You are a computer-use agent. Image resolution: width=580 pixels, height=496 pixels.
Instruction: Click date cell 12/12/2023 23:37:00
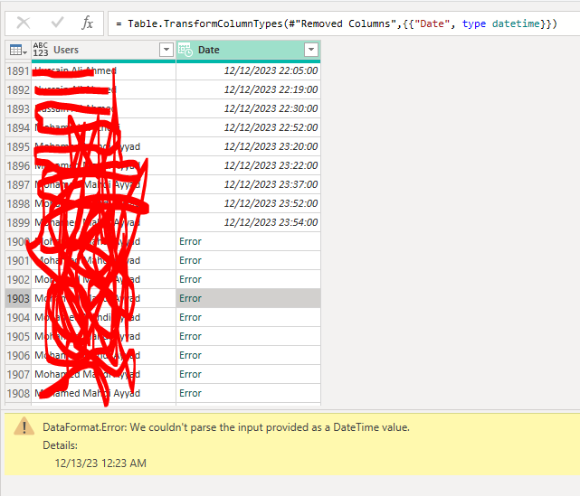(x=248, y=184)
